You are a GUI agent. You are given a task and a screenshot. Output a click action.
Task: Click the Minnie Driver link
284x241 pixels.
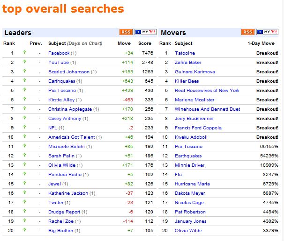coord(190,165)
